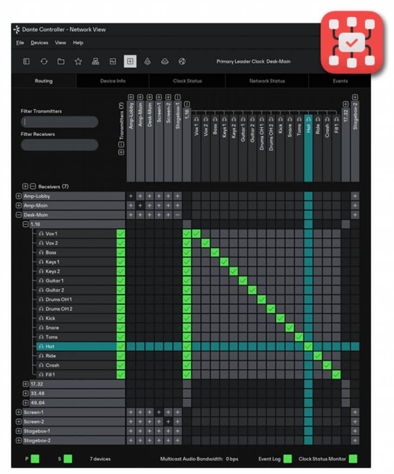Toggle the Vox 1 to Vox 1 subscription checkmark
The width and height of the screenshot is (394, 474).
(x=196, y=234)
